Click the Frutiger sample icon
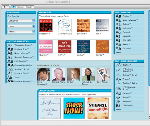150x126 pixels. [118, 16]
